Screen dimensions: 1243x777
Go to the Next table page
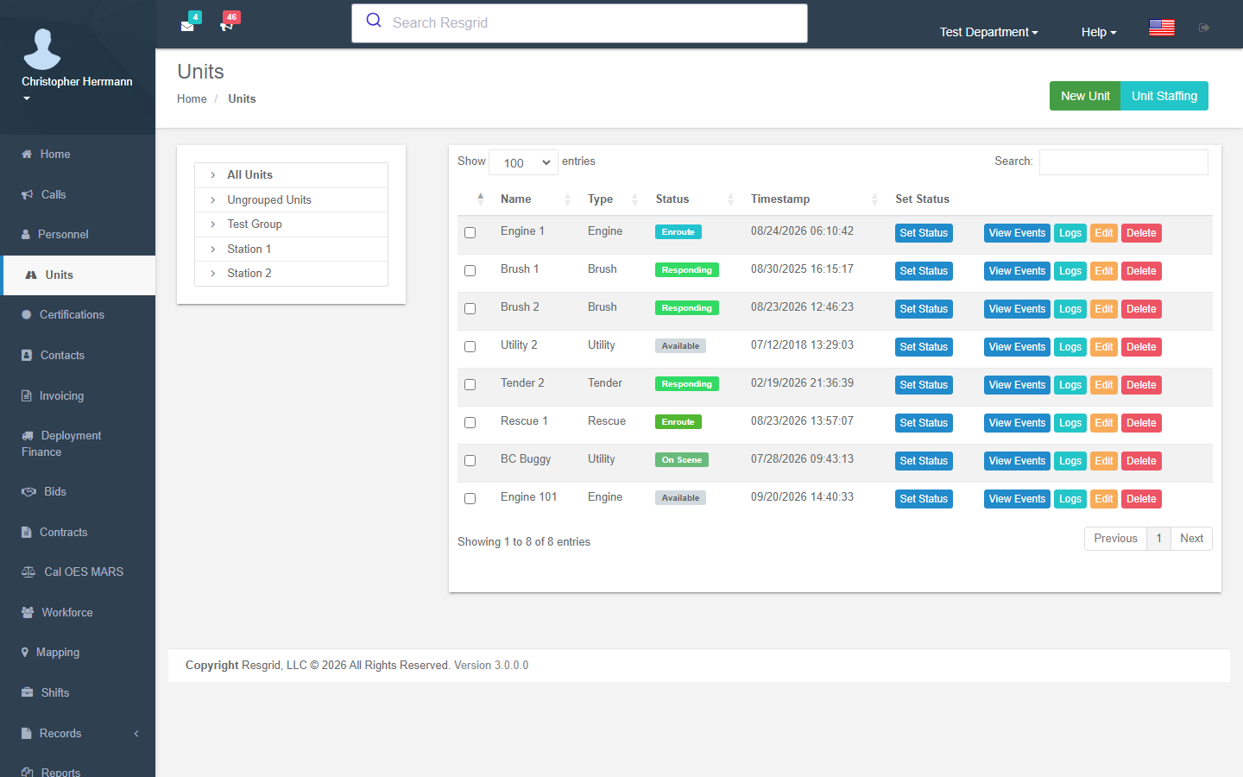(x=1191, y=539)
